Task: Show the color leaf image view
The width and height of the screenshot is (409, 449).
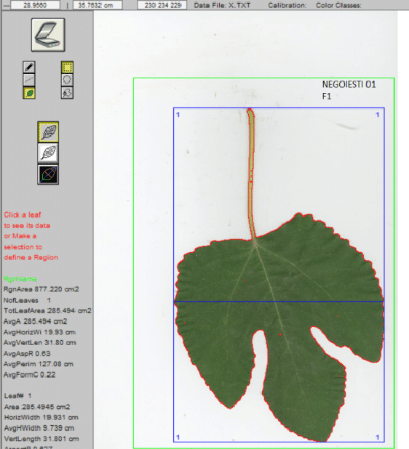Action: pos(48,132)
